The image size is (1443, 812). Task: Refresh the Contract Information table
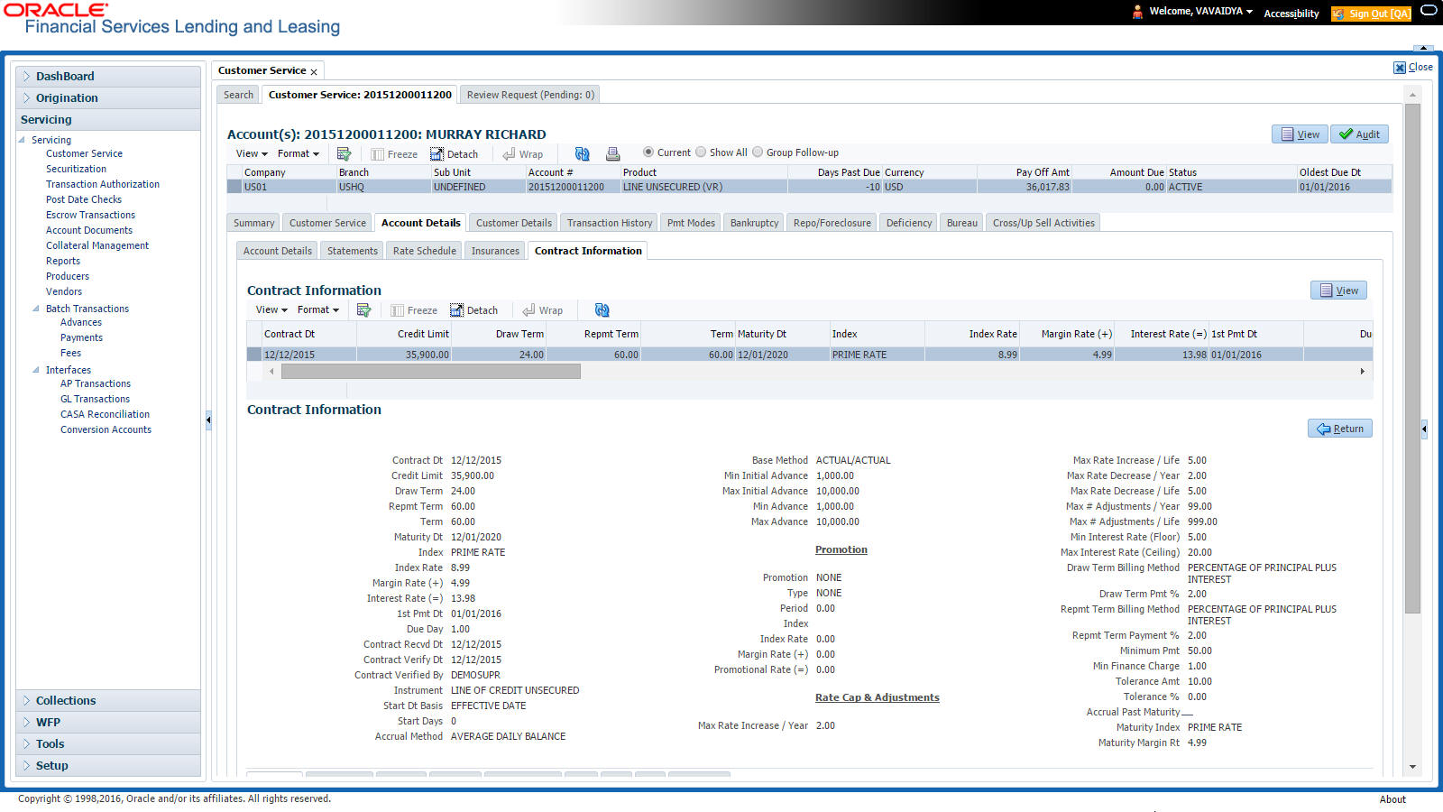point(602,310)
